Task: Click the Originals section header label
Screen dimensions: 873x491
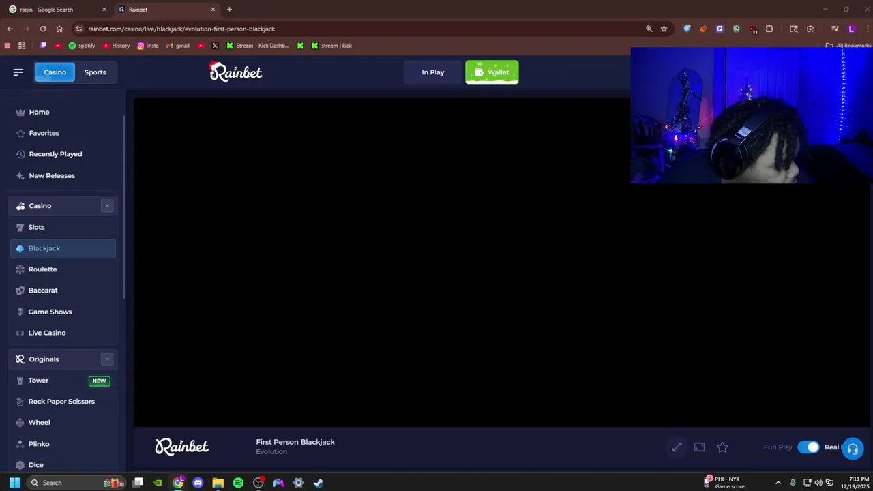Action: click(44, 359)
